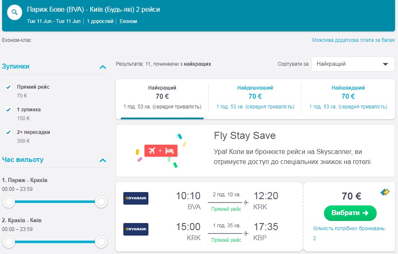Click the striped tickets icon near price
398x254 pixels.
pyautogui.click(x=385, y=192)
